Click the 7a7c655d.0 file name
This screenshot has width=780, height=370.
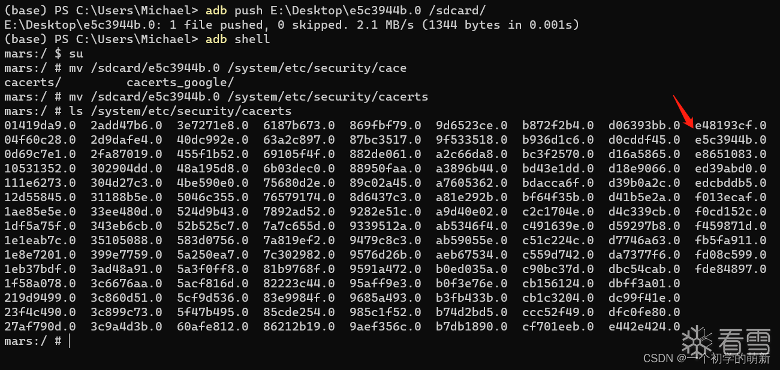pyautogui.click(x=299, y=226)
